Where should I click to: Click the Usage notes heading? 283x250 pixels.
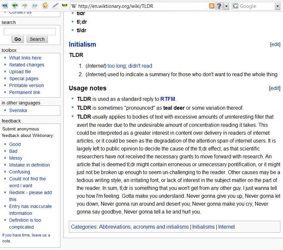88,88
